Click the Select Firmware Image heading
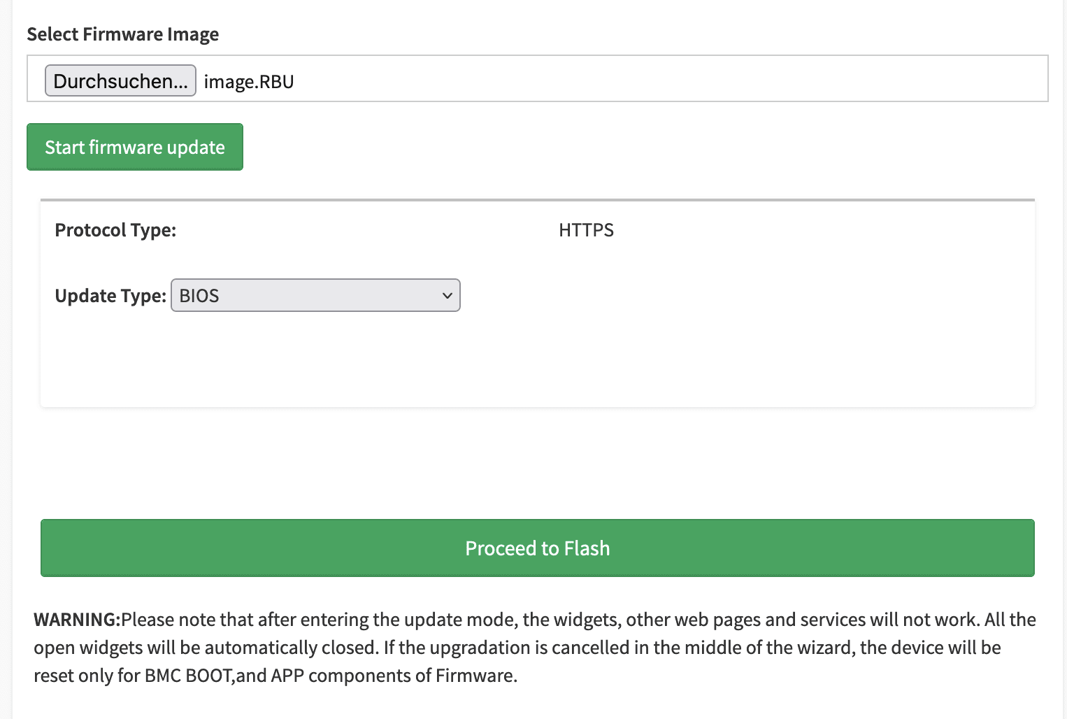Screen dimensions: 1067x719 click(x=122, y=34)
